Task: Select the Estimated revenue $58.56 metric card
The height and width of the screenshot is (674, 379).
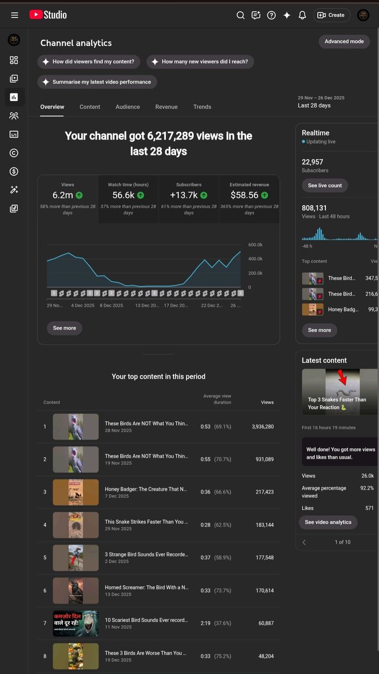Action: (249, 199)
